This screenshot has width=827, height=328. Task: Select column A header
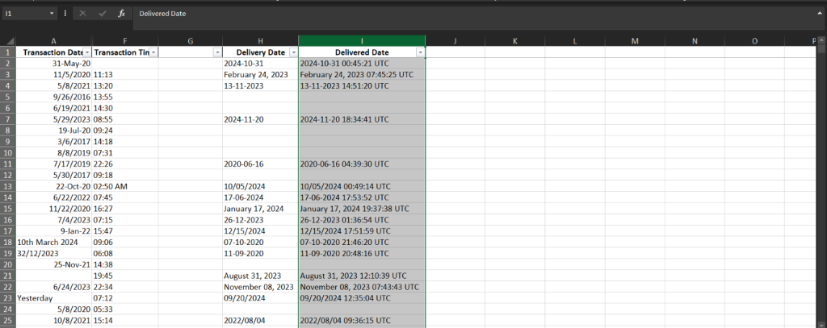tap(54, 41)
